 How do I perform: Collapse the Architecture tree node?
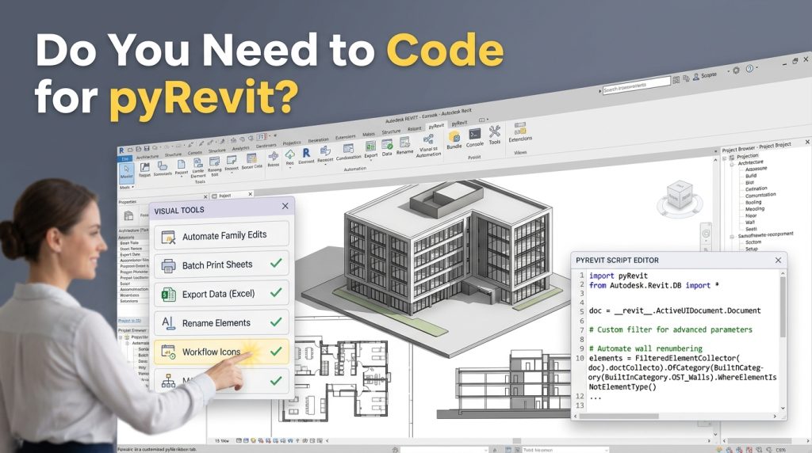point(732,165)
